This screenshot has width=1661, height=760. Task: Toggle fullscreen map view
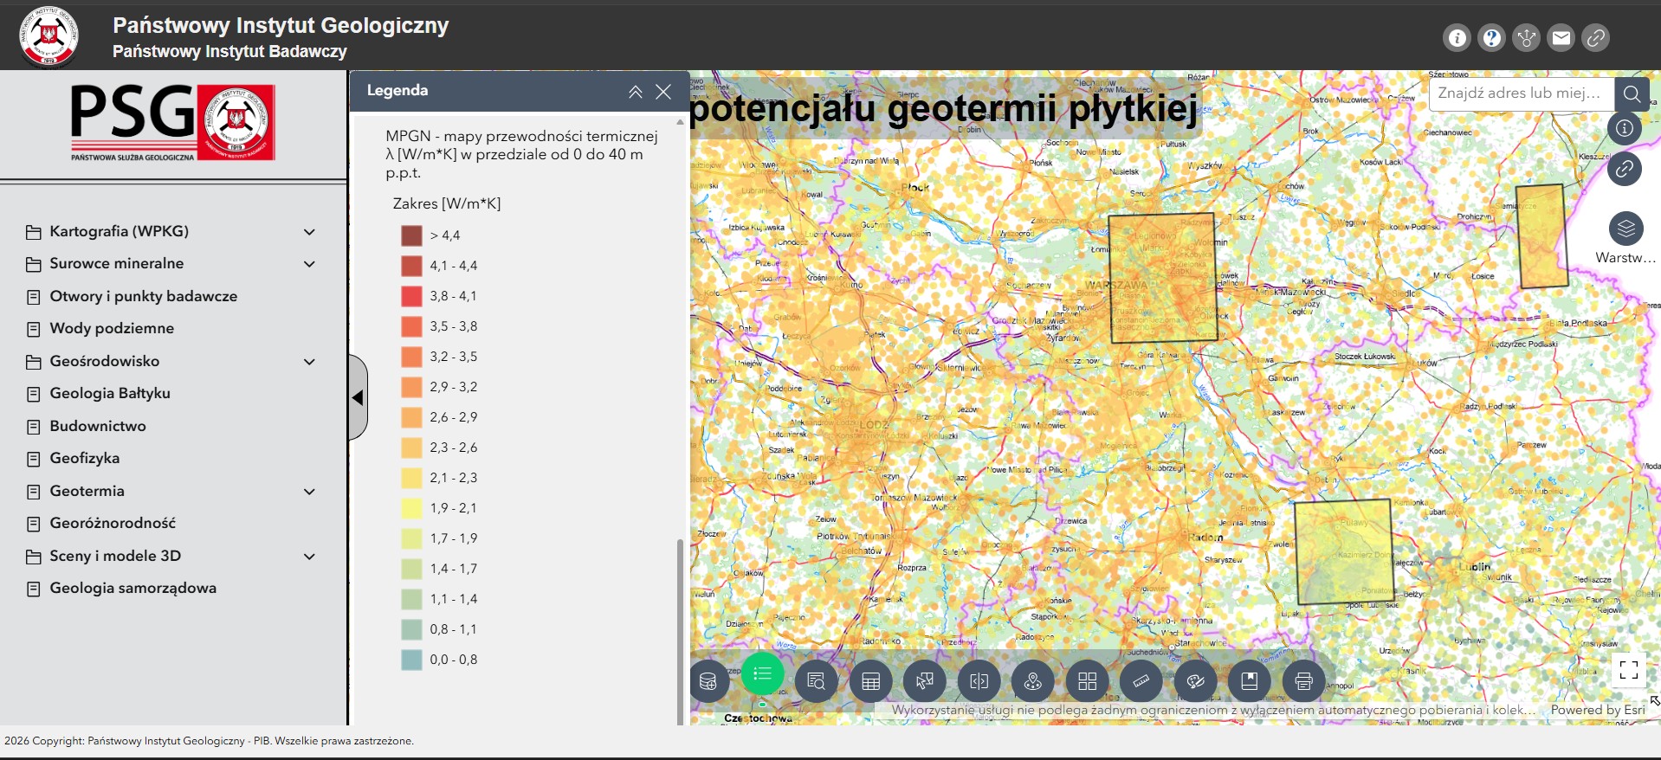click(x=1629, y=669)
